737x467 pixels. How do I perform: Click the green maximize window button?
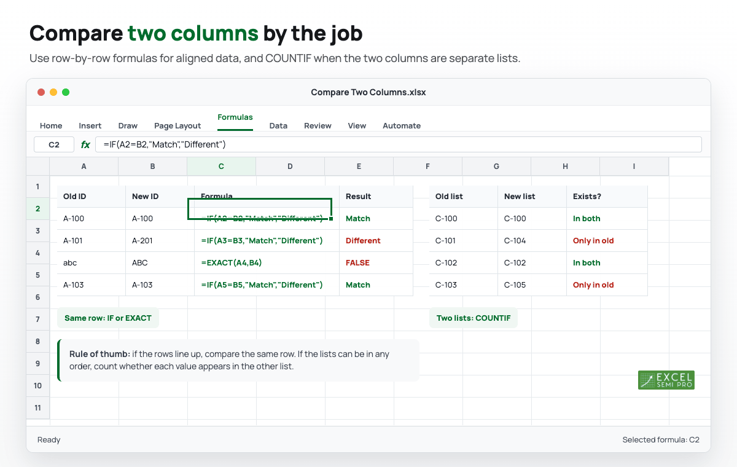[x=66, y=92]
